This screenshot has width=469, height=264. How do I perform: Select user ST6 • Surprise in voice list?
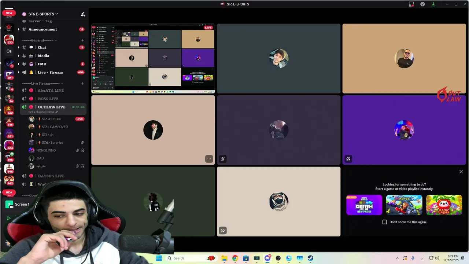point(57,143)
